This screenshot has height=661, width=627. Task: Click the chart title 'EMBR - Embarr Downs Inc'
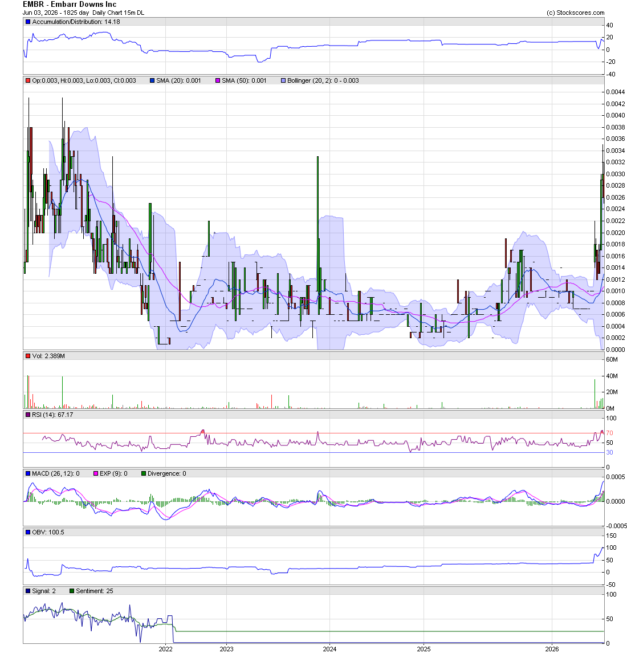70,4
